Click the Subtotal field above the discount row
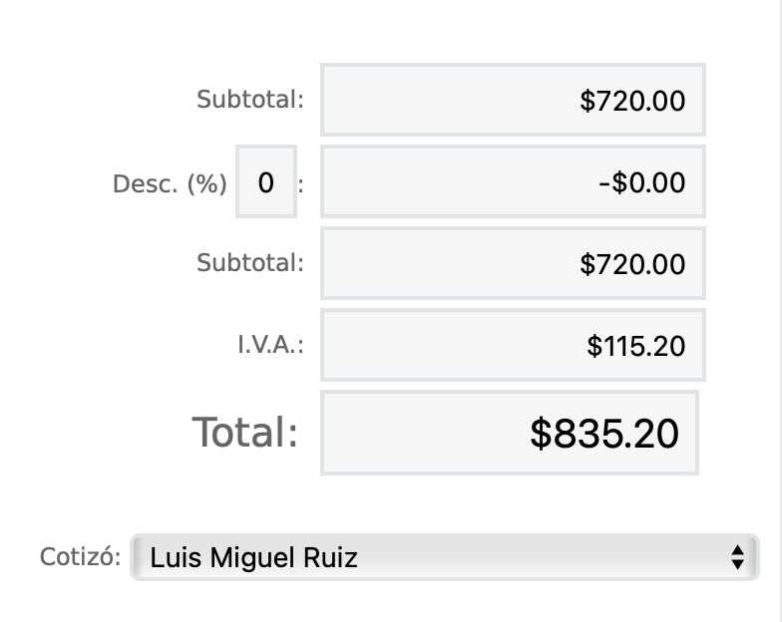 click(513, 100)
